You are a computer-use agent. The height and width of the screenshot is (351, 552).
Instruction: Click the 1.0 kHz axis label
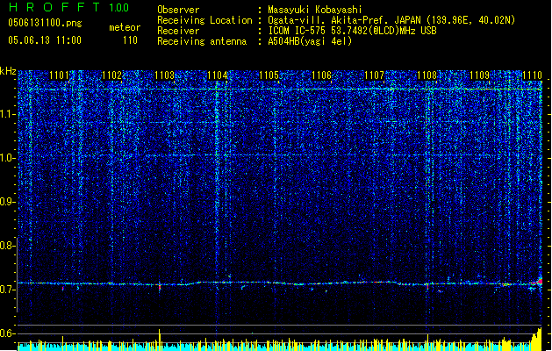(8, 158)
